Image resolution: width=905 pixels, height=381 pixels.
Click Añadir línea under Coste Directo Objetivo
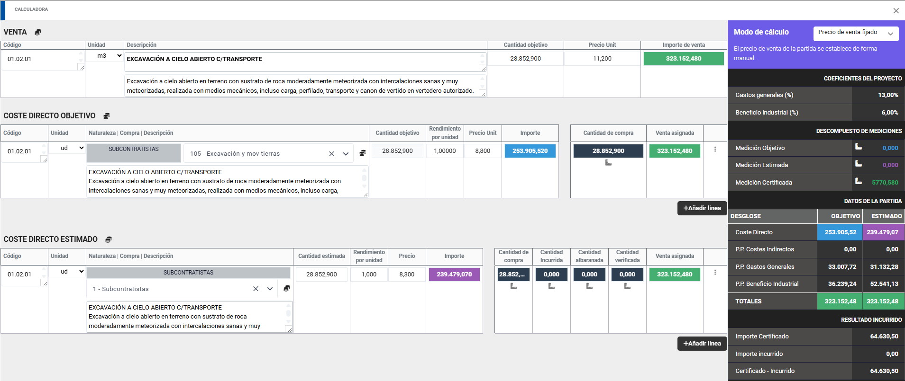[x=702, y=208]
